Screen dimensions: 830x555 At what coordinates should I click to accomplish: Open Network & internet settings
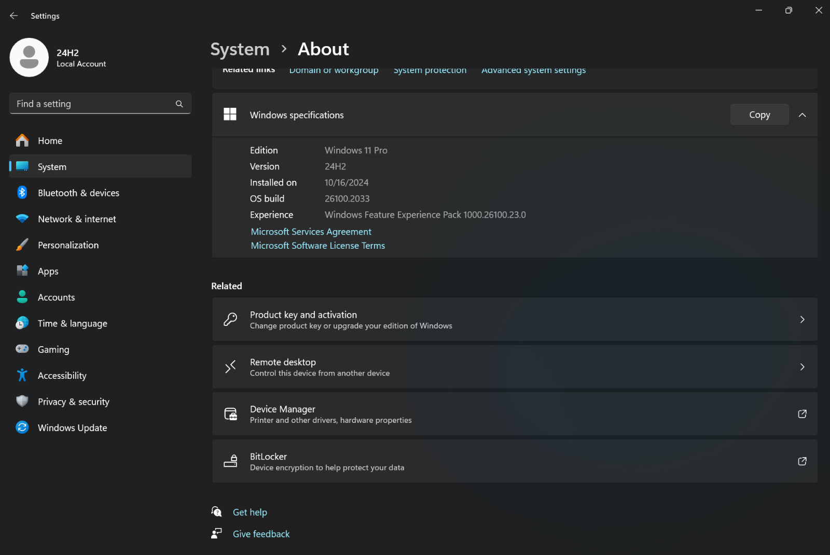(100, 219)
